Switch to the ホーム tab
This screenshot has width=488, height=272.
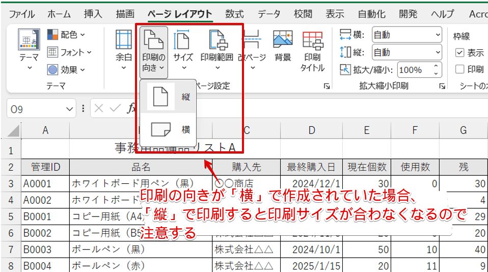coord(59,14)
